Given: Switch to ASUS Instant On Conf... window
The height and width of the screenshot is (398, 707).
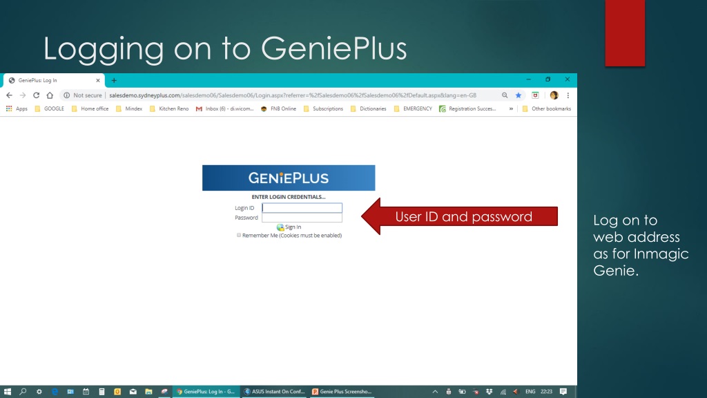Looking at the screenshot, I should 275,392.
